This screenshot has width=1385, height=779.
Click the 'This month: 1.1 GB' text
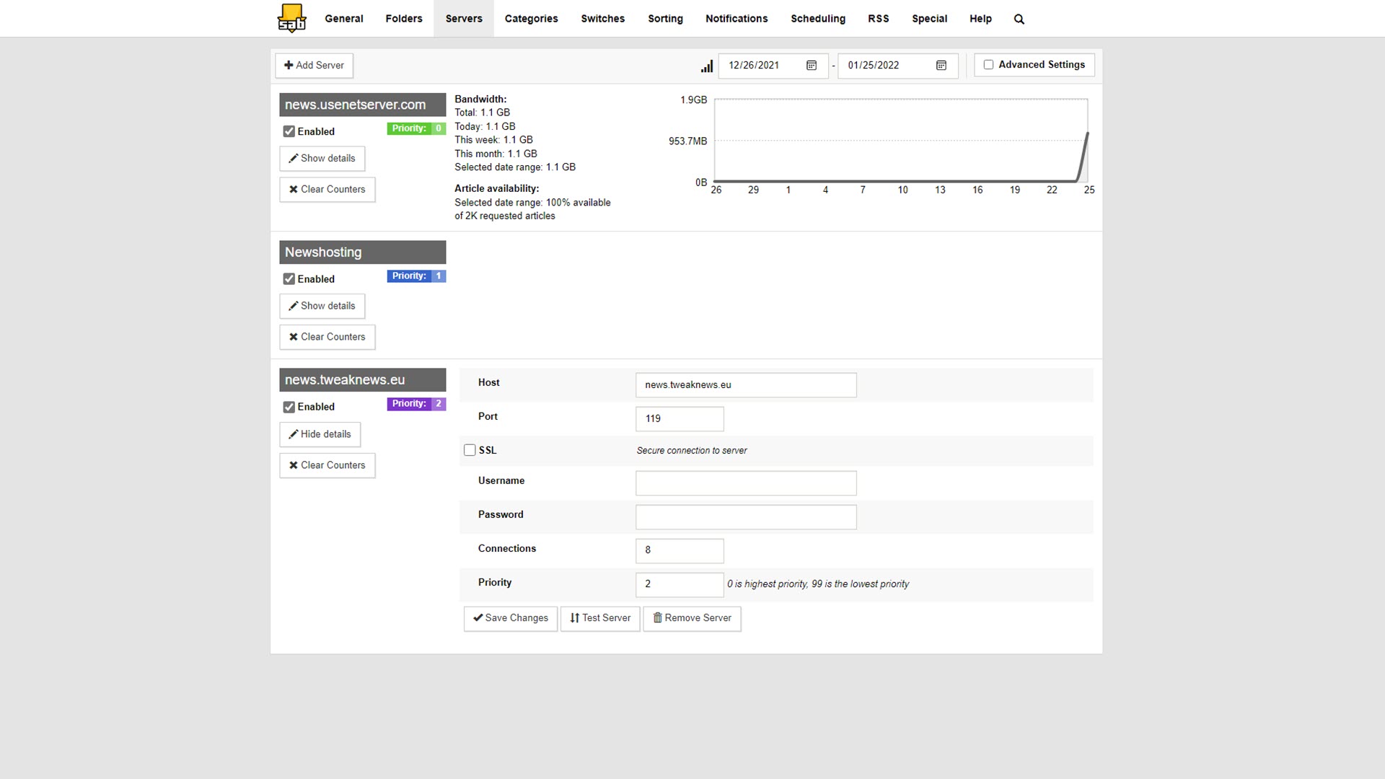(x=496, y=154)
